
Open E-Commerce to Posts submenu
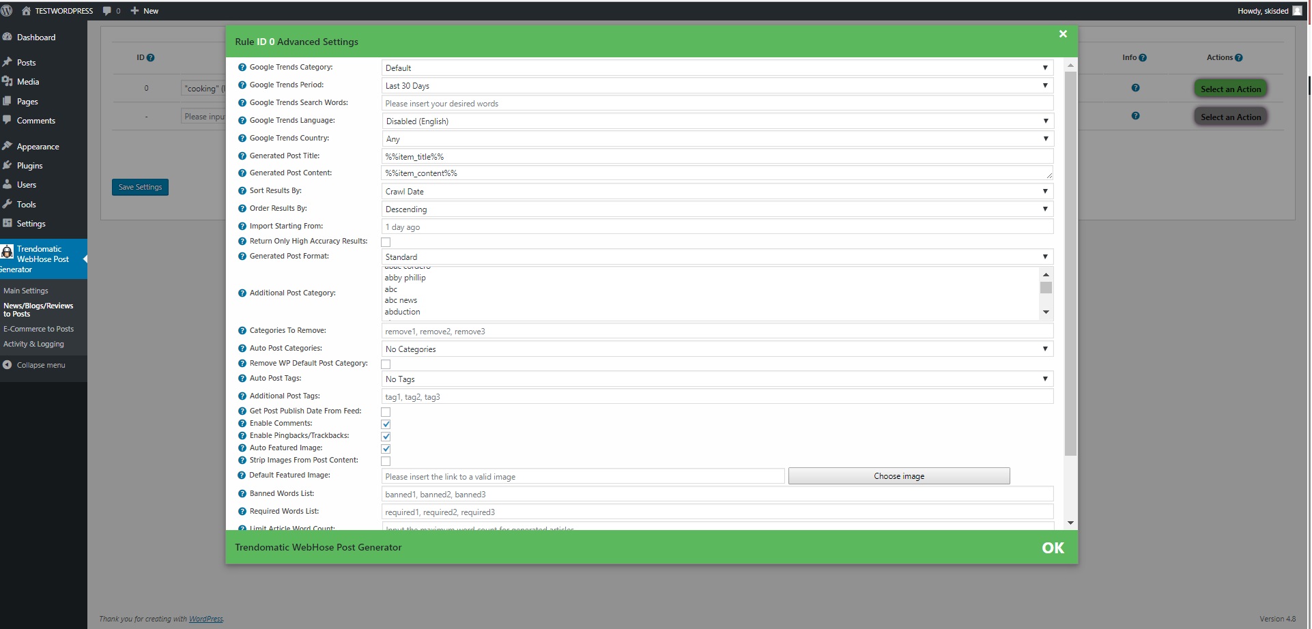point(38,329)
